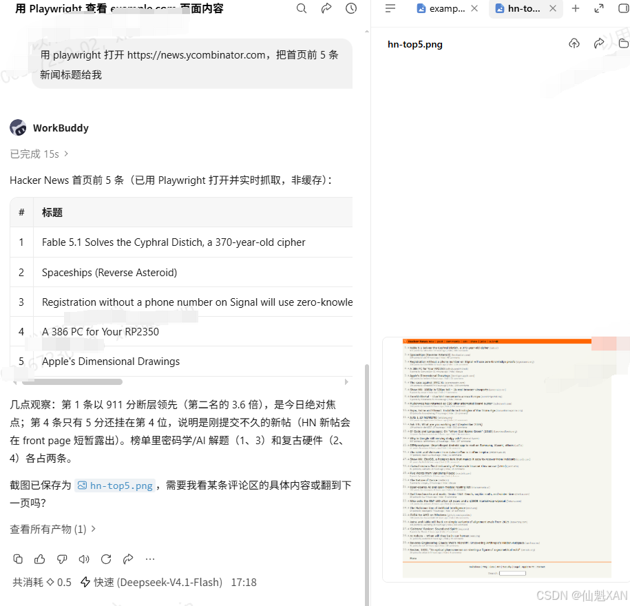Share the conversation from the header
Image resolution: width=630 pixels, height=606 pixels.
tap(326, 8)
